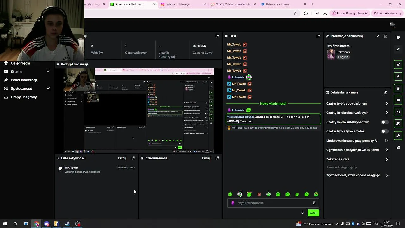405x228 pixels.
Task: Click the profile avatar in the dashboard header
Action: pos(392,25)
